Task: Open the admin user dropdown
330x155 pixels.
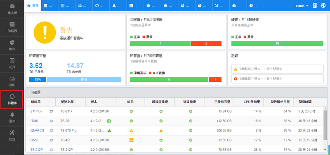Action: coord(302,6)
